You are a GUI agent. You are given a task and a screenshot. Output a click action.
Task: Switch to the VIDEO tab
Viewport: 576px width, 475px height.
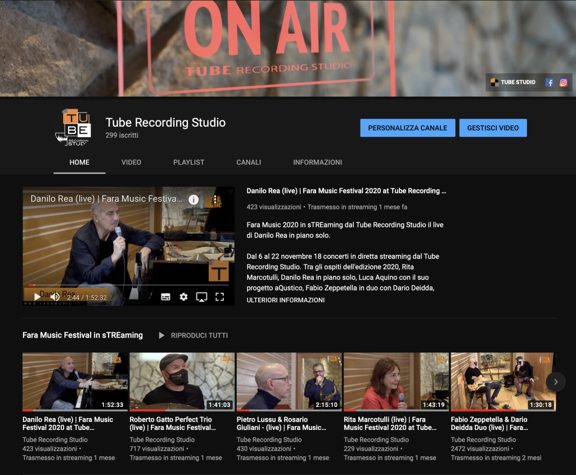click(x=132, y=162)
